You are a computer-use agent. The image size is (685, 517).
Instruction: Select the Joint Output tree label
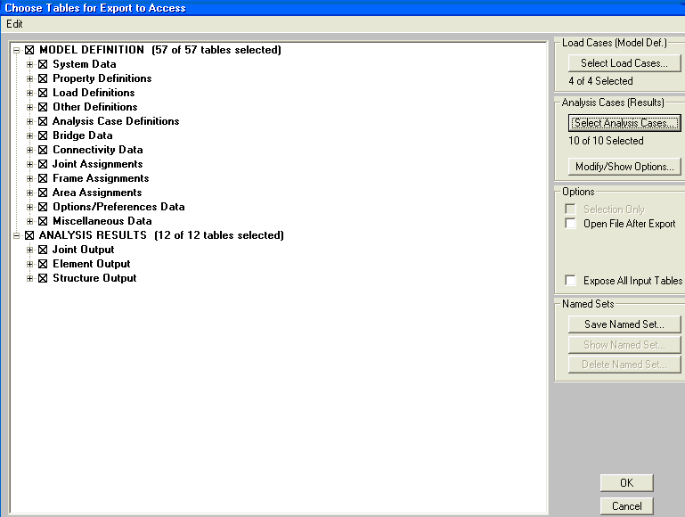pyautogui.click(x=84, y=250)
